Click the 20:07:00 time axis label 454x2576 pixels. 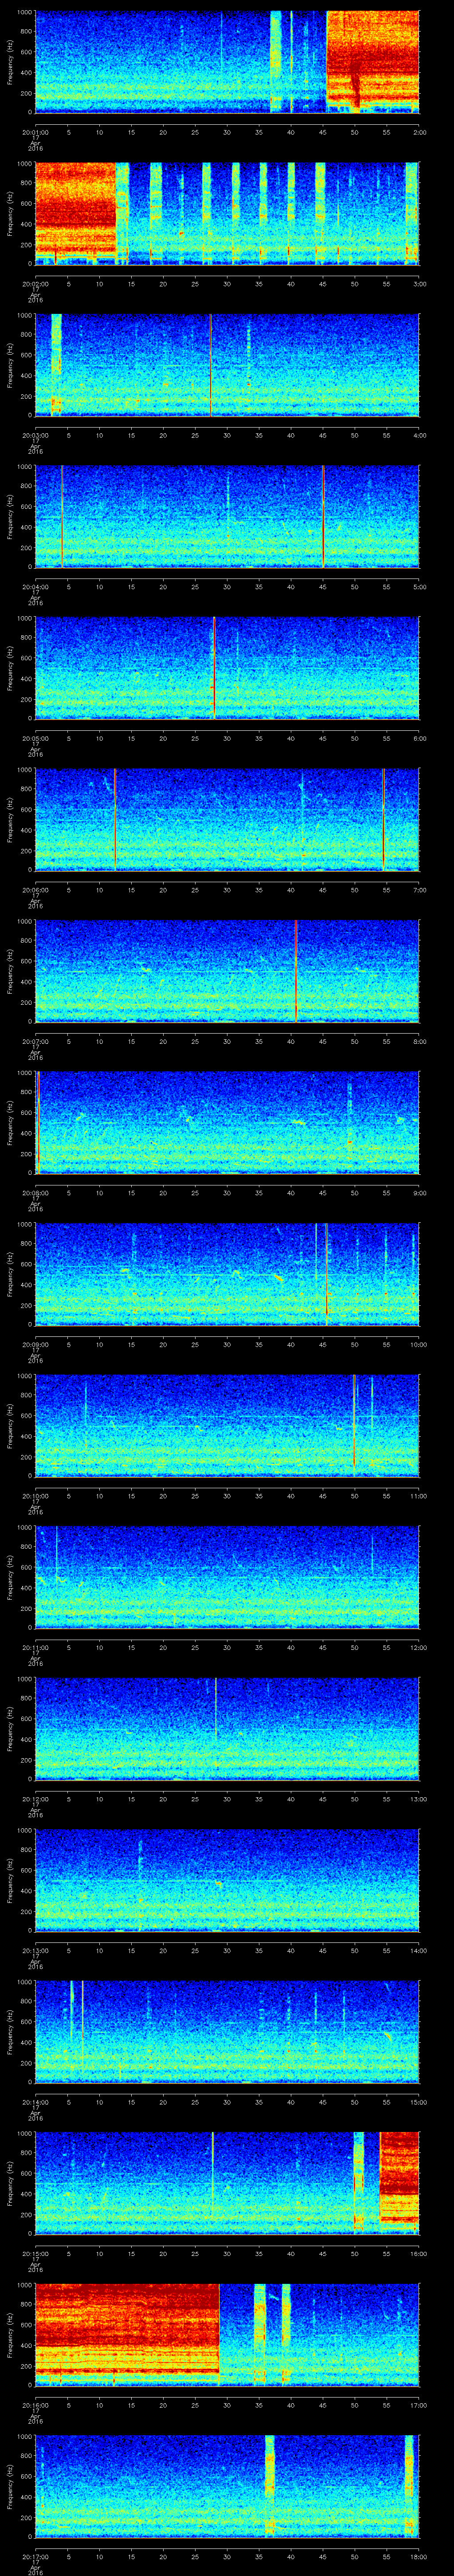35,1041
